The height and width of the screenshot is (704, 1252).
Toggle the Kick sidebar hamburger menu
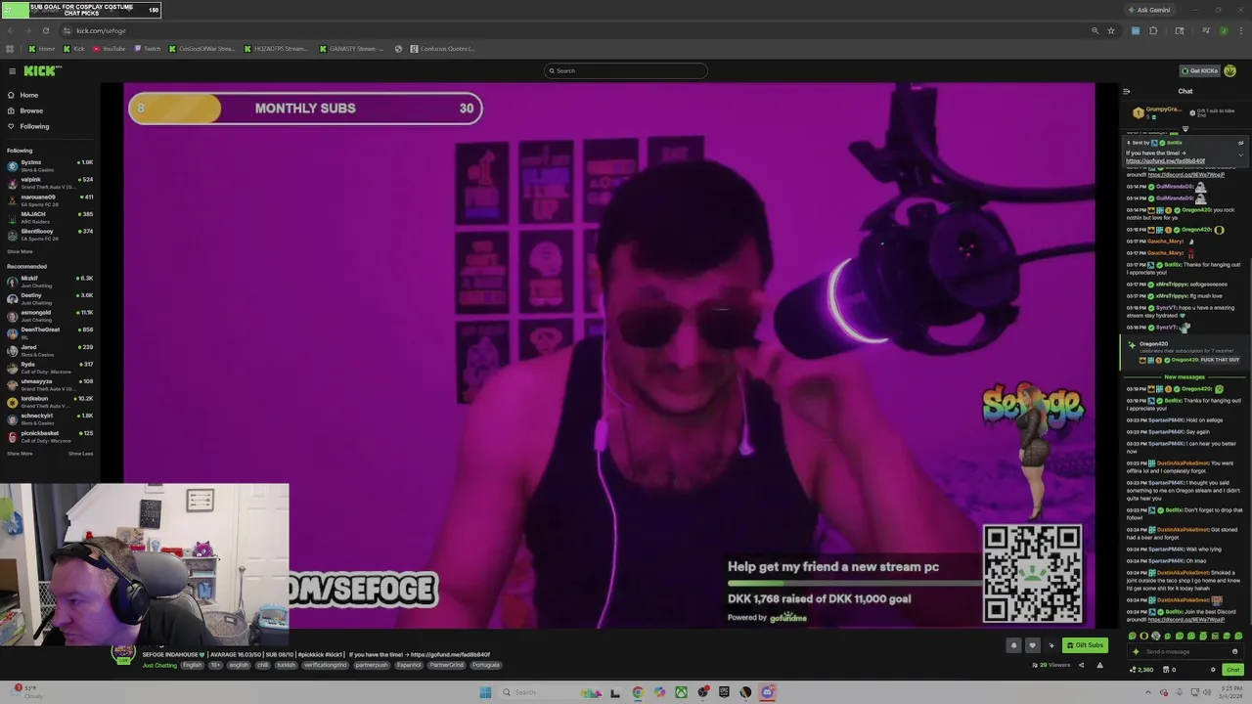tap(12, 70)
